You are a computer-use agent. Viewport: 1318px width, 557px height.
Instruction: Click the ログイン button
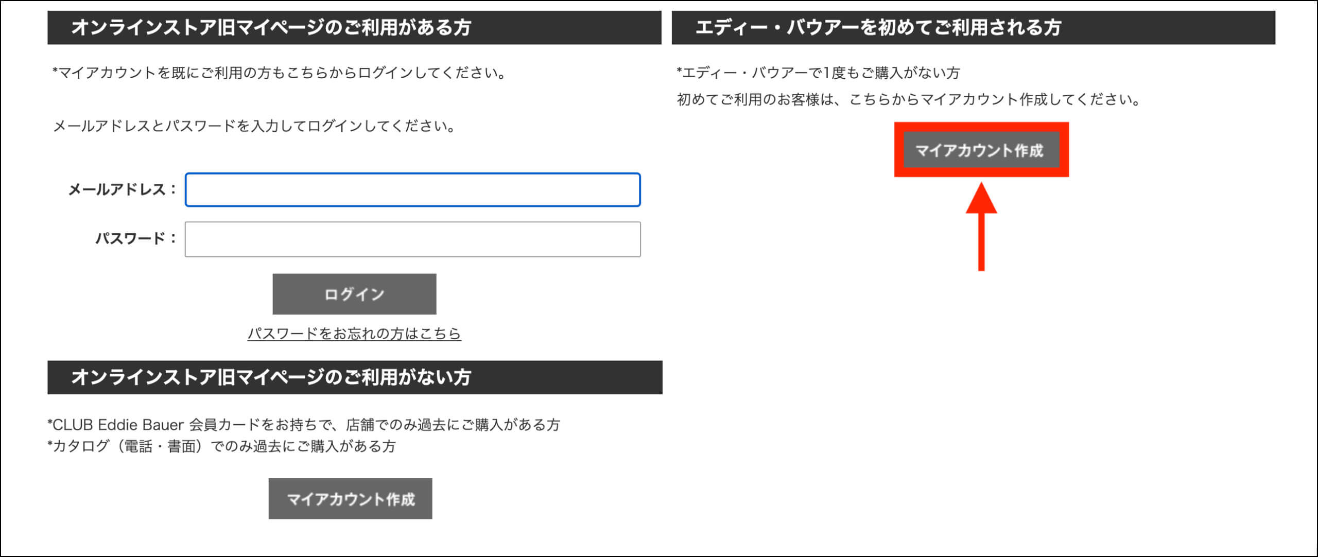[354, 294]
